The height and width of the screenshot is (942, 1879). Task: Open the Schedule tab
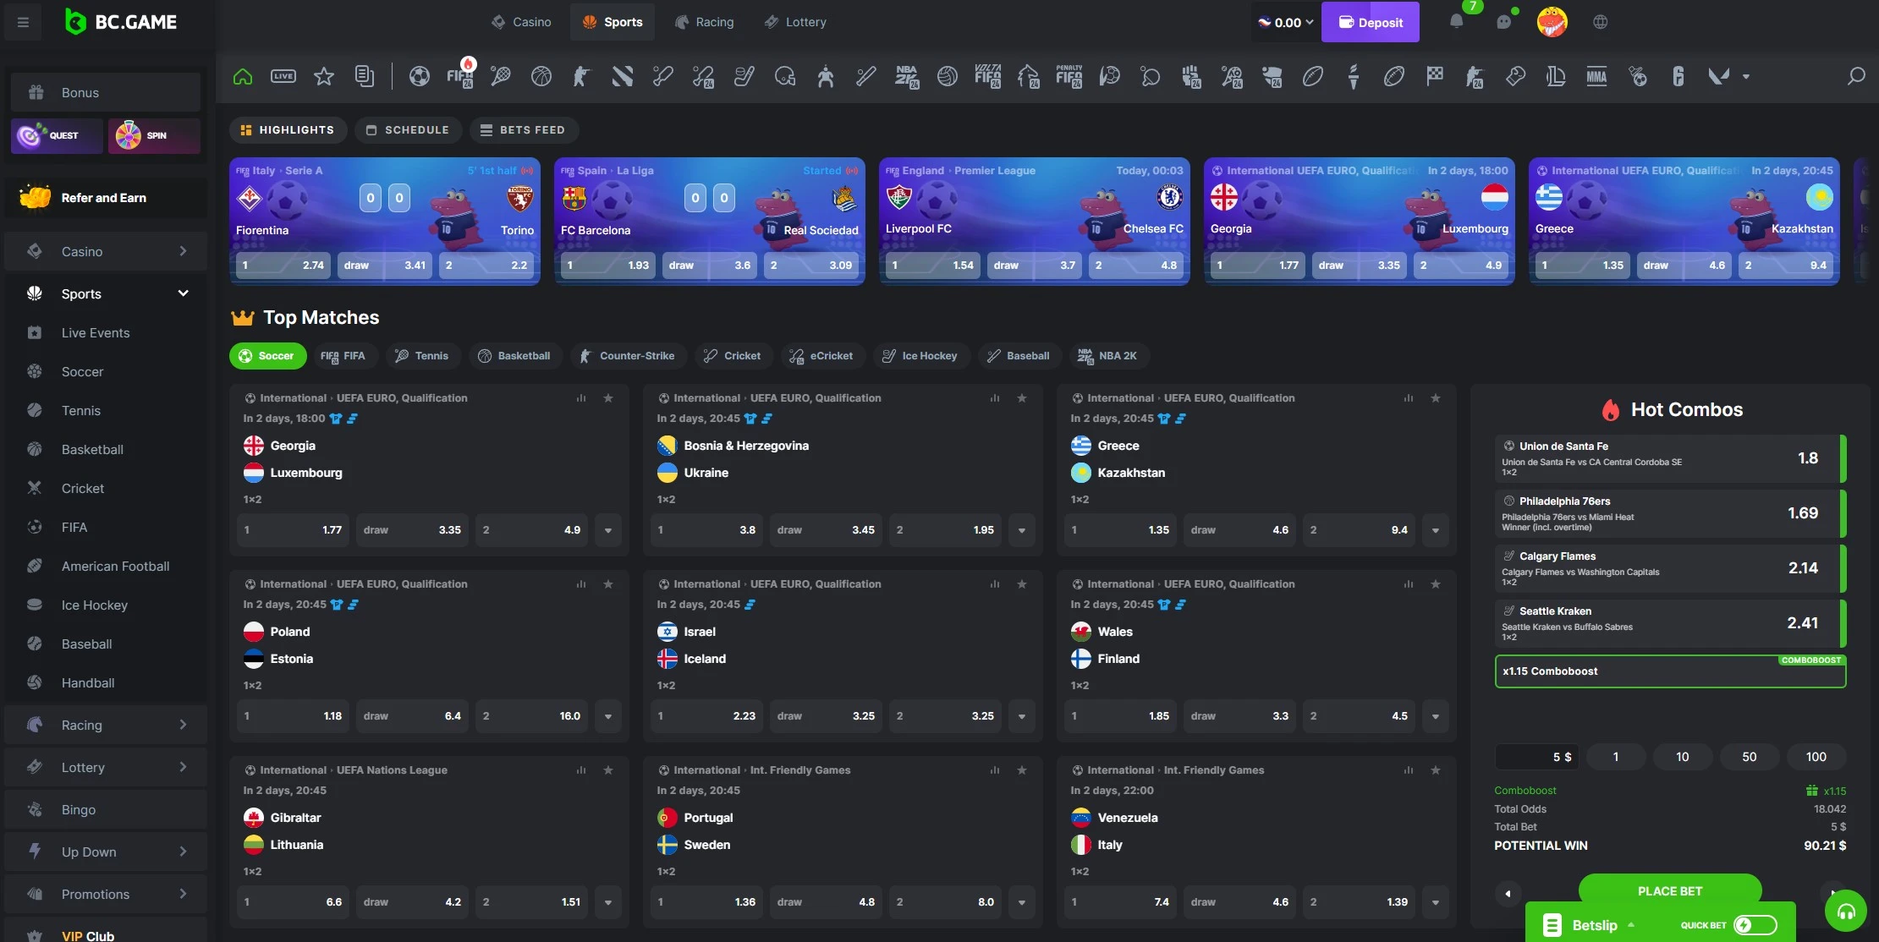408,129
